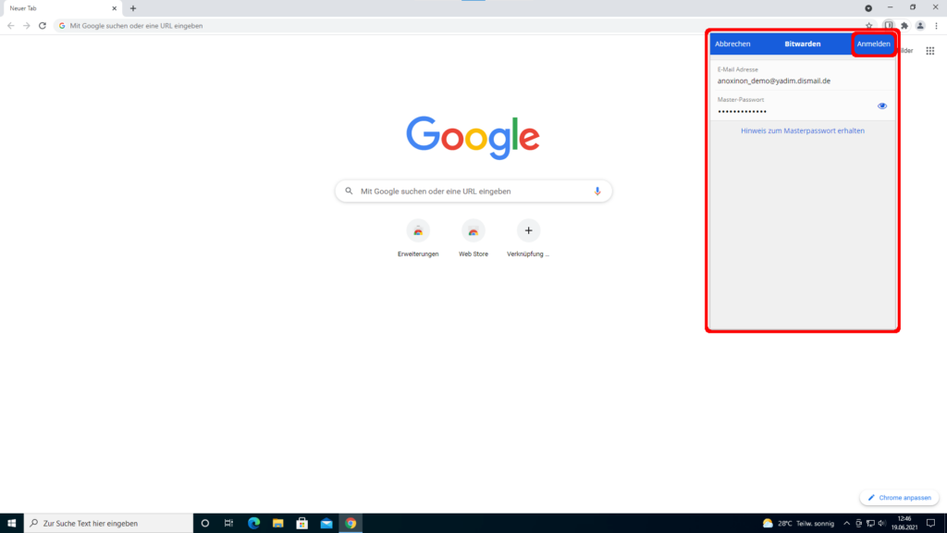947x533 pixels.
Task: Open the clock showing 12:46
Action: (904, 524)
